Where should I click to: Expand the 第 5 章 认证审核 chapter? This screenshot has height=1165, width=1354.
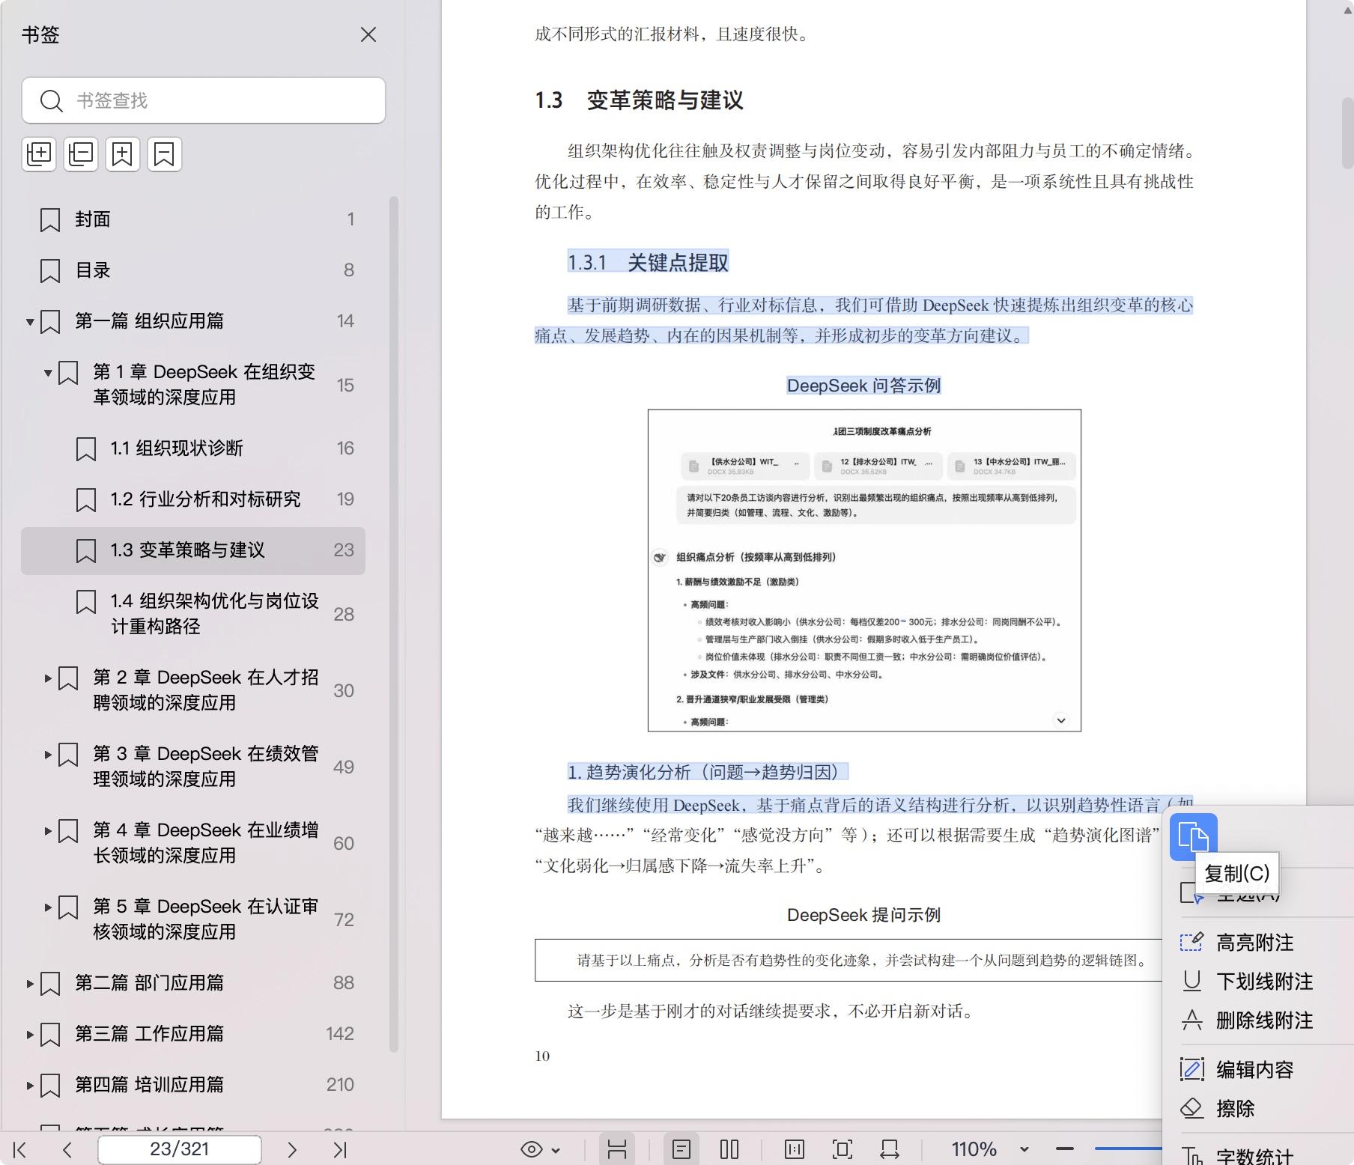[48, 907]
